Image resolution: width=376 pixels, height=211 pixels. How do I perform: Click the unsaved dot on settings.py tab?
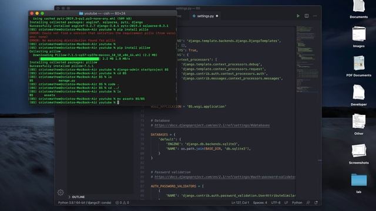pyautogui.click(x=217, y=16)
